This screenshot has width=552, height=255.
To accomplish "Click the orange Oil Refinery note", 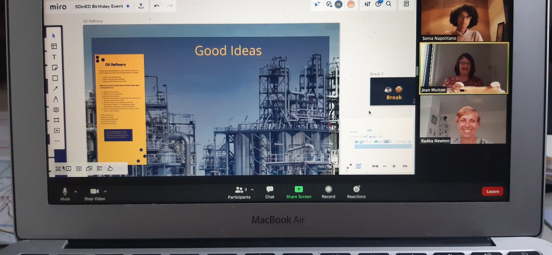I will (121, 109).
